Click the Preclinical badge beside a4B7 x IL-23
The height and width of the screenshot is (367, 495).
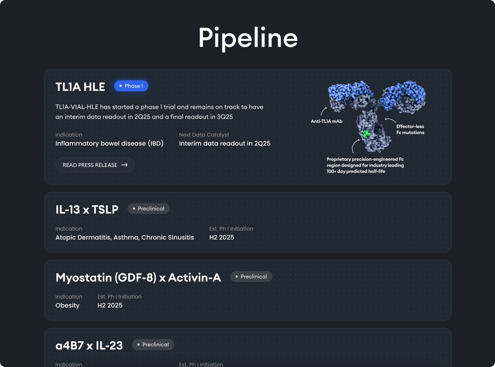pyautogui.click(x=153, y=345)
